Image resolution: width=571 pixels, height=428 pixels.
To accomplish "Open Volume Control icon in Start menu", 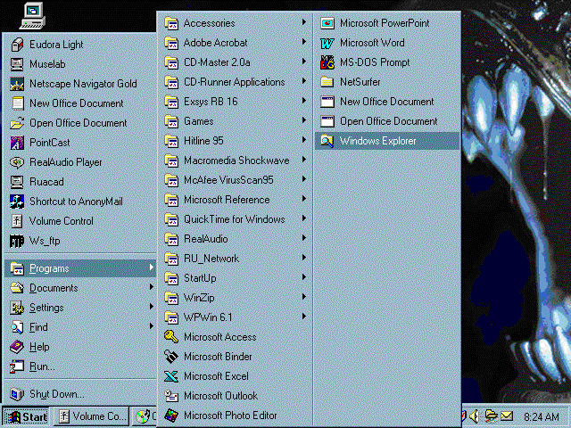I will tap(17, 221).
